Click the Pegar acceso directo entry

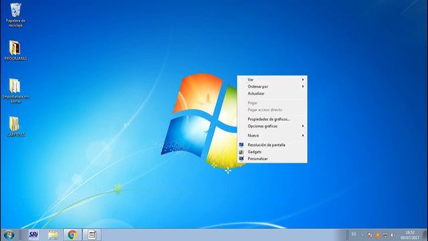[x=272, y=110]
